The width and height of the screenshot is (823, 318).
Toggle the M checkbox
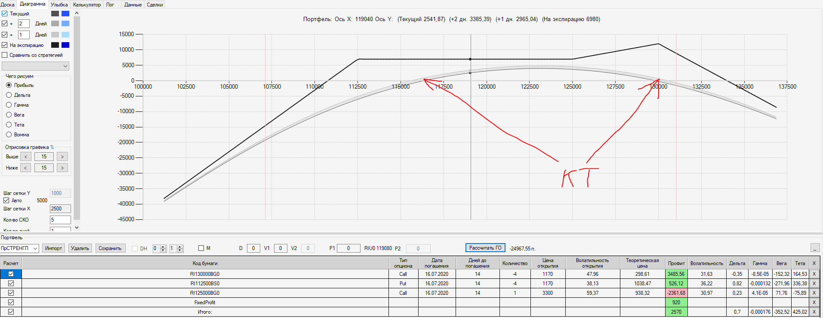(201, 248)
